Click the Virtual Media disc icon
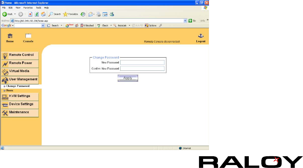303x168 pixels. [5, 72]
